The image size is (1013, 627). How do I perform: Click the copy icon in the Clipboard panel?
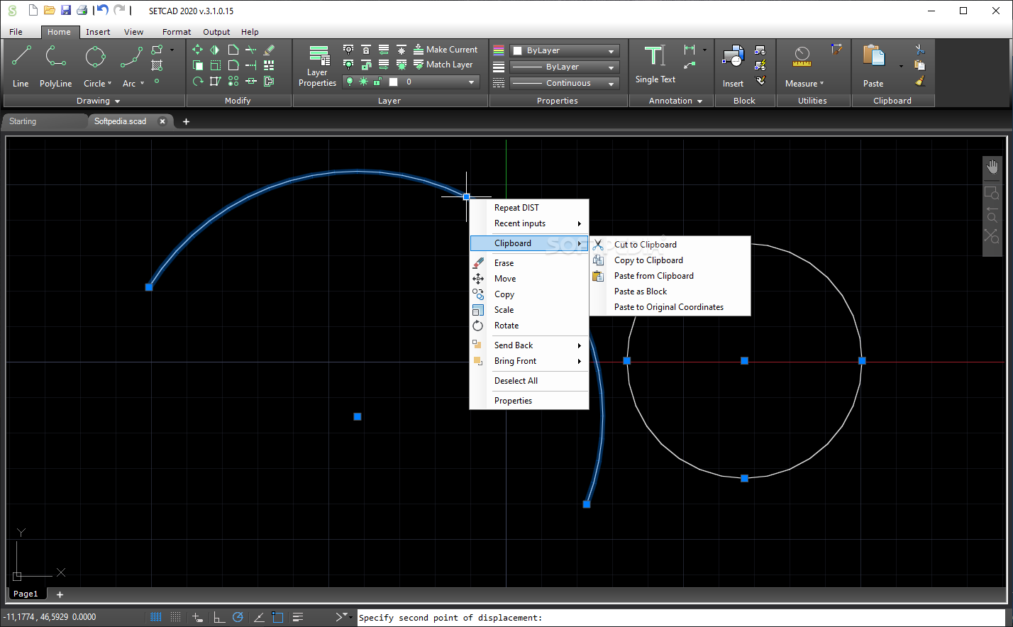(x=920, y=65)
